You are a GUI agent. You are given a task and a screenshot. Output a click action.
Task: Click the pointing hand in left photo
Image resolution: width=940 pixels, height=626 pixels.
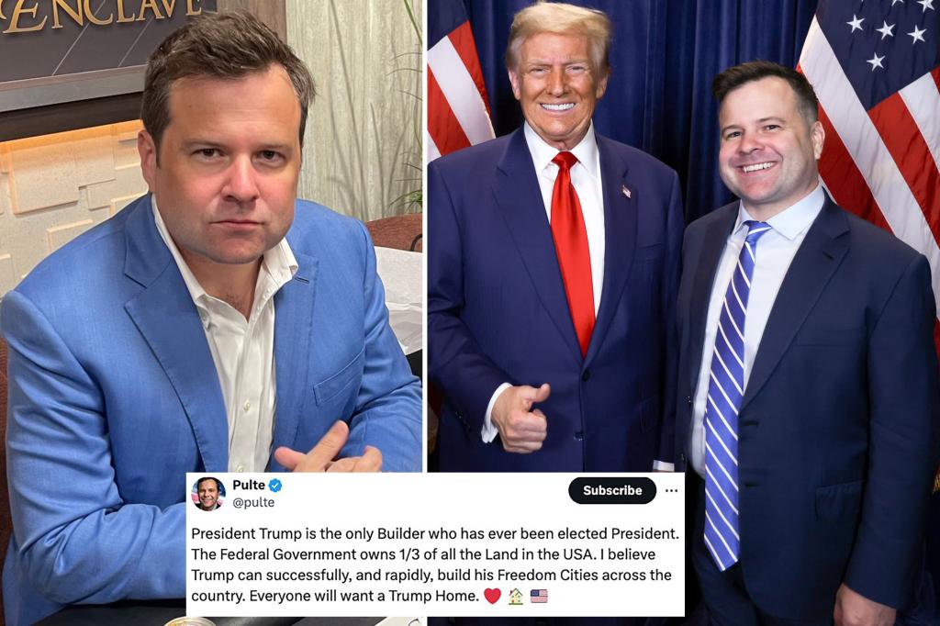[x=329, y=451]
